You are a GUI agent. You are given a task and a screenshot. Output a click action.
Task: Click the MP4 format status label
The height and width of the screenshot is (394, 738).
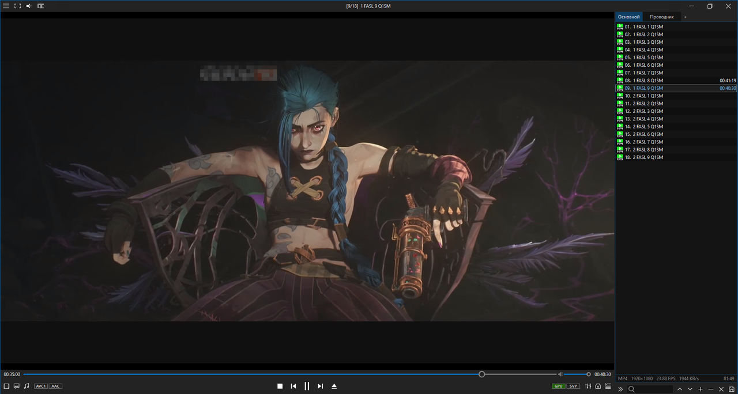pos(623,378)
